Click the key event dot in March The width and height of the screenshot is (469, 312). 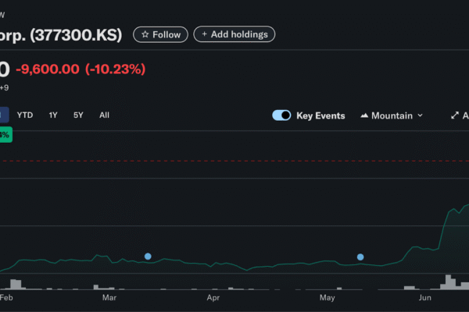coord(148,257)
